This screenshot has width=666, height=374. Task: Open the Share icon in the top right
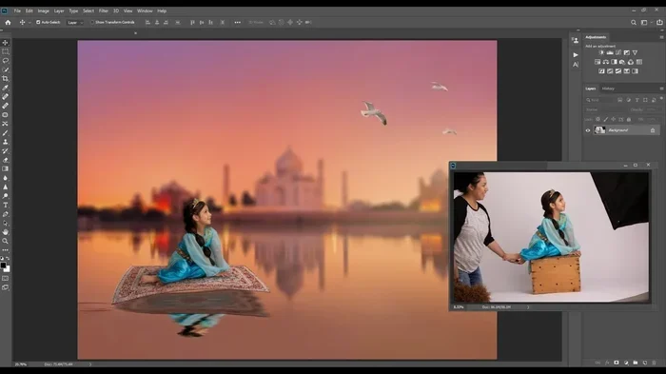pyautogui.click(x=659, y=23)
